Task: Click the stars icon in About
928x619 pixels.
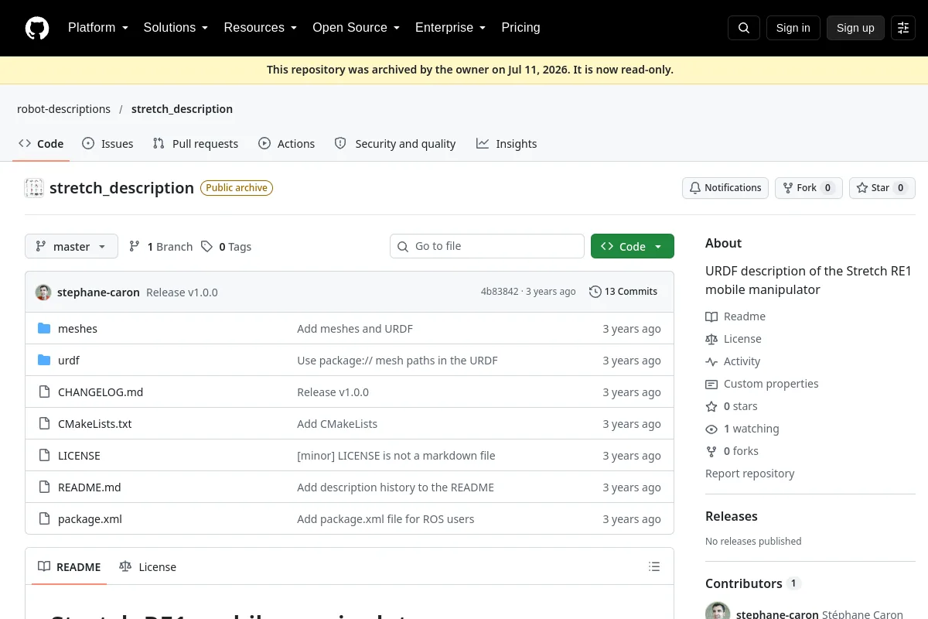Action: (711, 406)
